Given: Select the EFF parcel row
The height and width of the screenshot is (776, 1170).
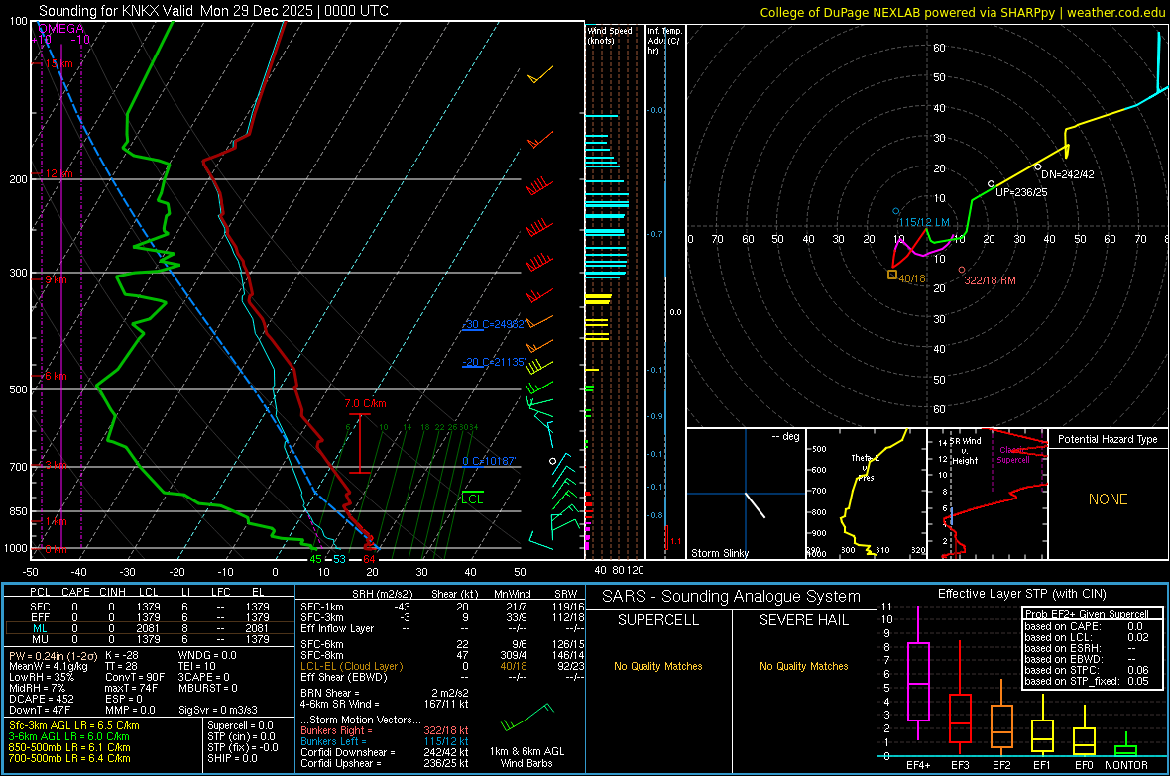Looking at the screenshot, I should pyautogui.click(x=148, y=617).
